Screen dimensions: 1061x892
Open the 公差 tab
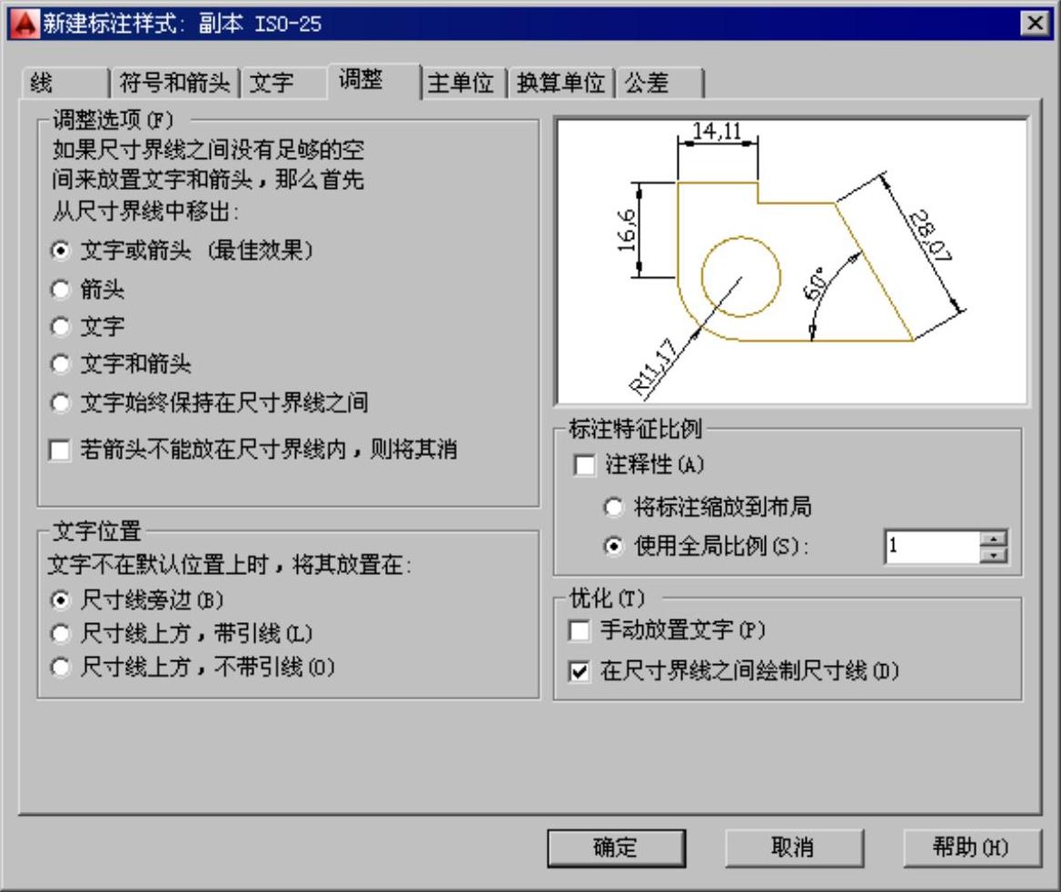pyautogui.click(x=659, y=84)
